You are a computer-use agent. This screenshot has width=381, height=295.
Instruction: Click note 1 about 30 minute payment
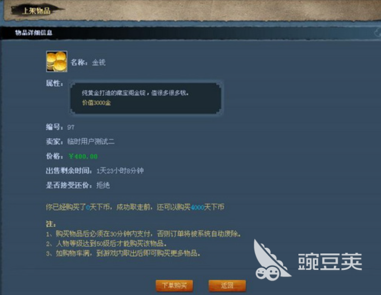click(144, 234)
